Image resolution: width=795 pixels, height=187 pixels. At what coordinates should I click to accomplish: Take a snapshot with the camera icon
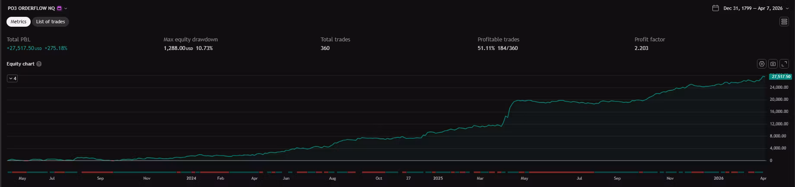click(773, 64)
